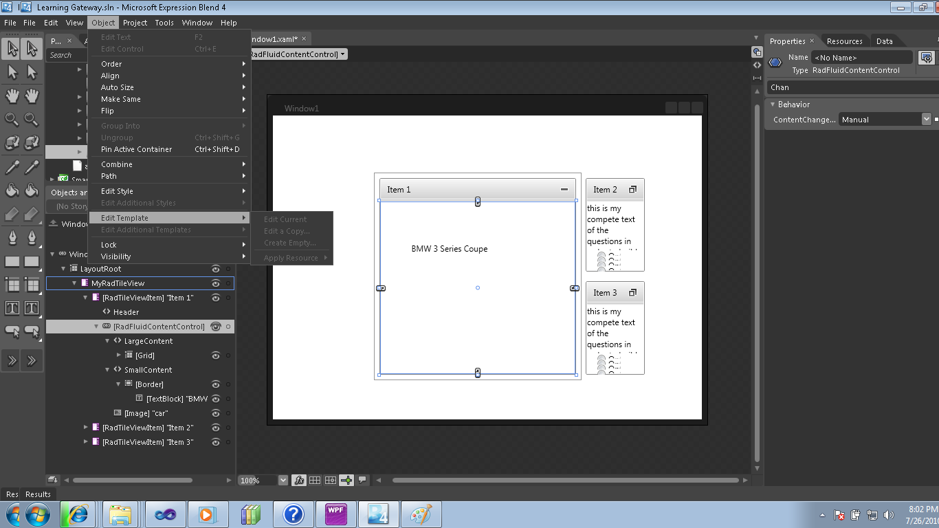Open Internet Explorer from the taskbar
Viewport: 939px width, 528px height.
(78, 514)
